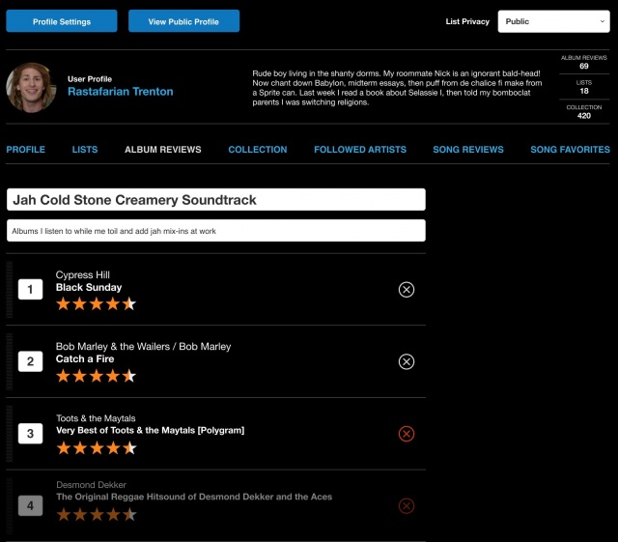Open the Album Reviews tab

pyautogui.click(x=163, y=150)
